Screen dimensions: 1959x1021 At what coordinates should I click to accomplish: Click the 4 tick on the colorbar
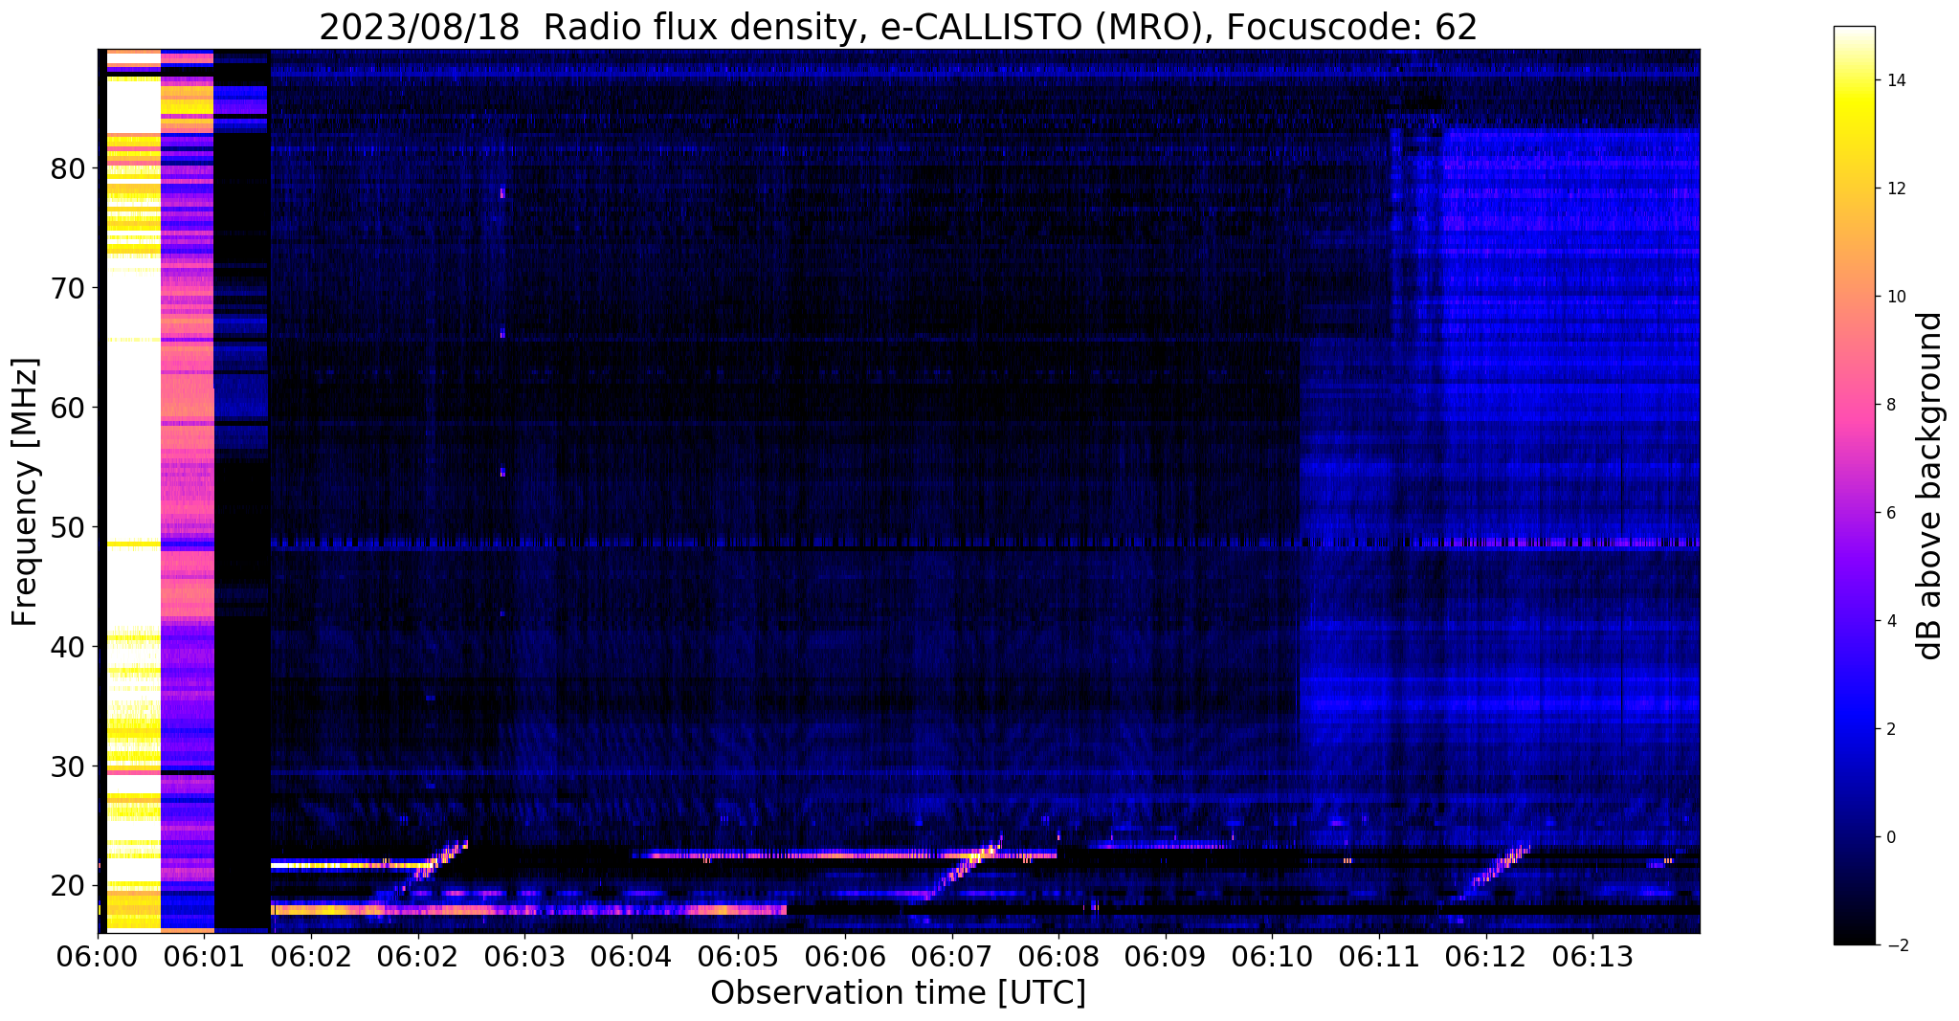click(x=1889, y=621)
